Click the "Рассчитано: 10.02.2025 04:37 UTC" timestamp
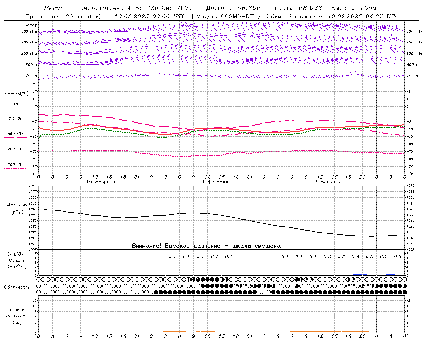This screenshot has height=339, width=424. [x=344, y=16]
